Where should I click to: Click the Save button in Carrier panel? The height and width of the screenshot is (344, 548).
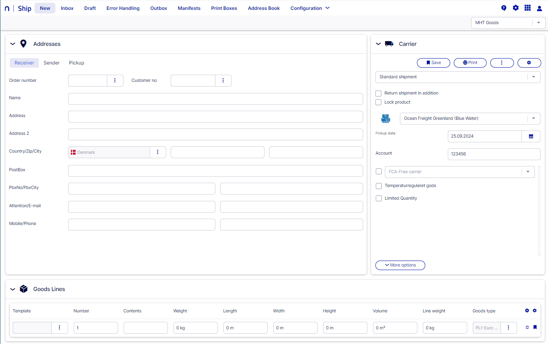tap(433, 63)
